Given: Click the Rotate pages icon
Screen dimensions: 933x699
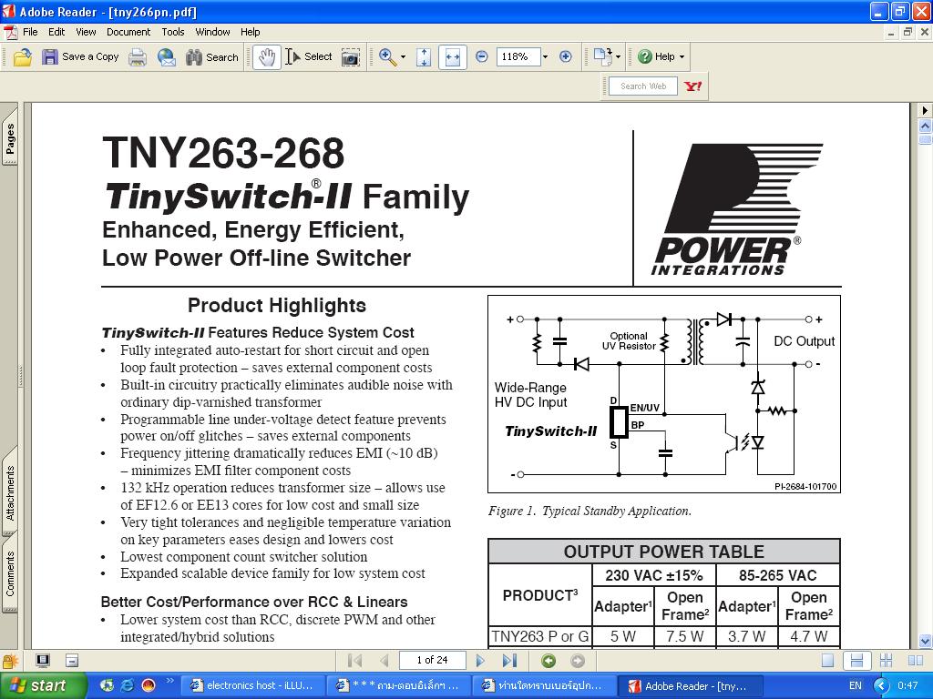Looking at the screenshot, I should (603, 57).
